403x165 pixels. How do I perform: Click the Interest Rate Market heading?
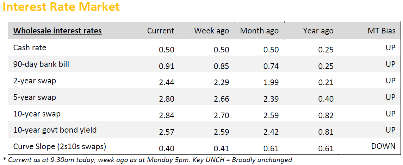[x=61, y=7]
